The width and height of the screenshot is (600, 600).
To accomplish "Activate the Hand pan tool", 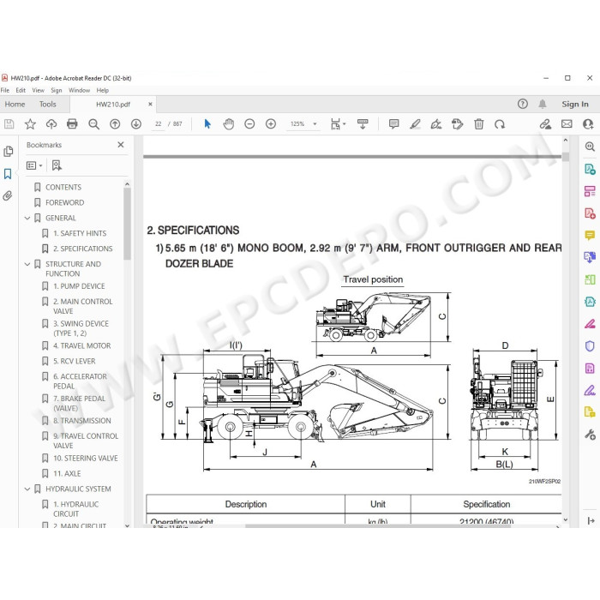I will 229,124.
